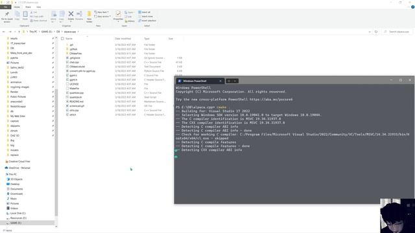Screen dimensions: 415x233
Task: Open the Properties dropdown arrow
Action: 118,21
